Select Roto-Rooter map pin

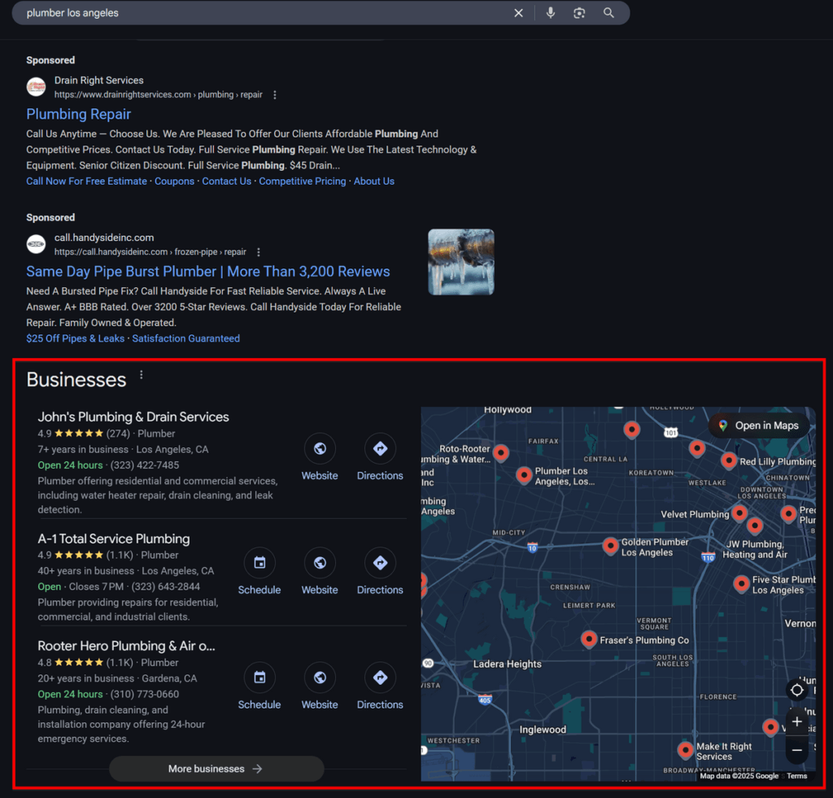501,453
